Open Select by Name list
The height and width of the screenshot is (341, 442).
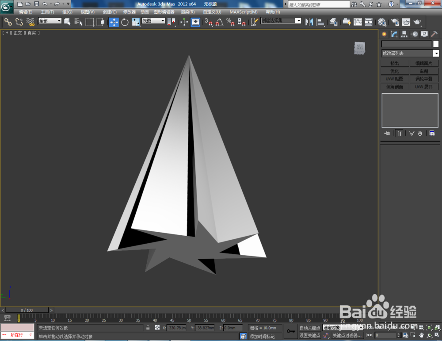78,22
